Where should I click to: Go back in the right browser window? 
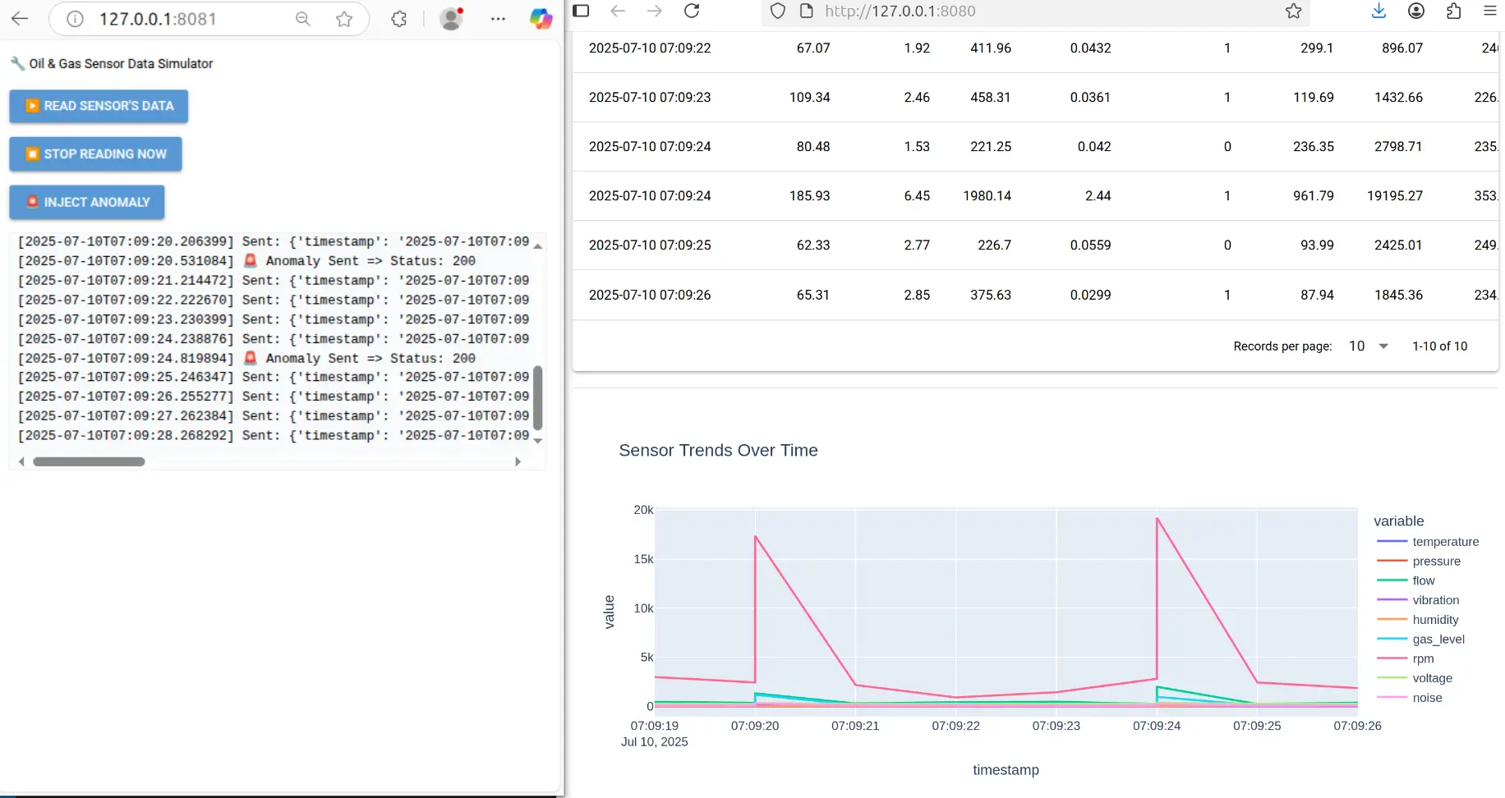pyautogui.click(x=618, y=11)
